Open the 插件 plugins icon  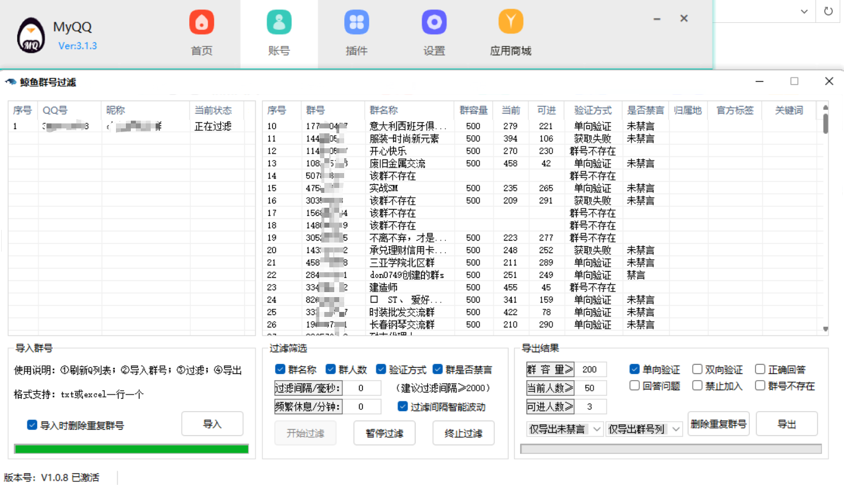point(357,23)
